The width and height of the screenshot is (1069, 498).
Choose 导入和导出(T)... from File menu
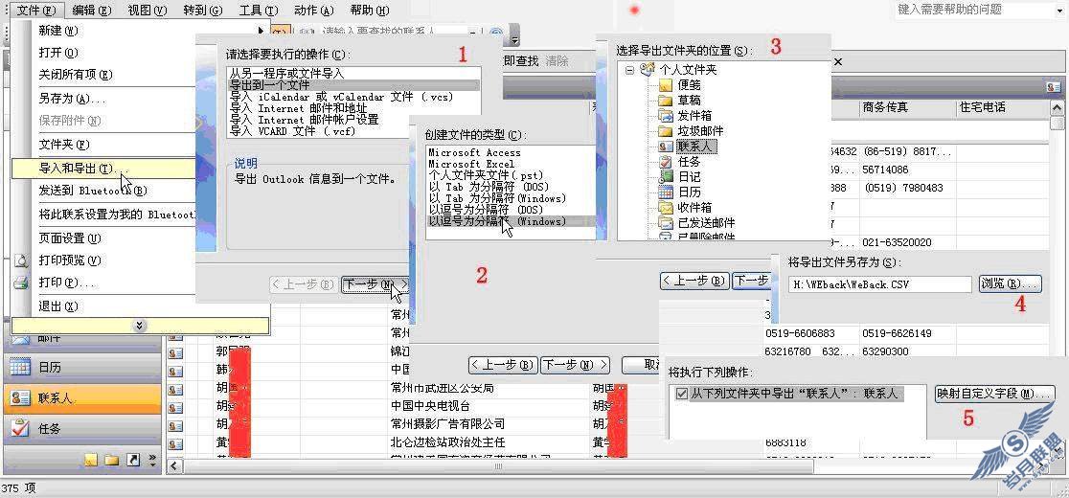pyautogui.click(x=103, y=169)
